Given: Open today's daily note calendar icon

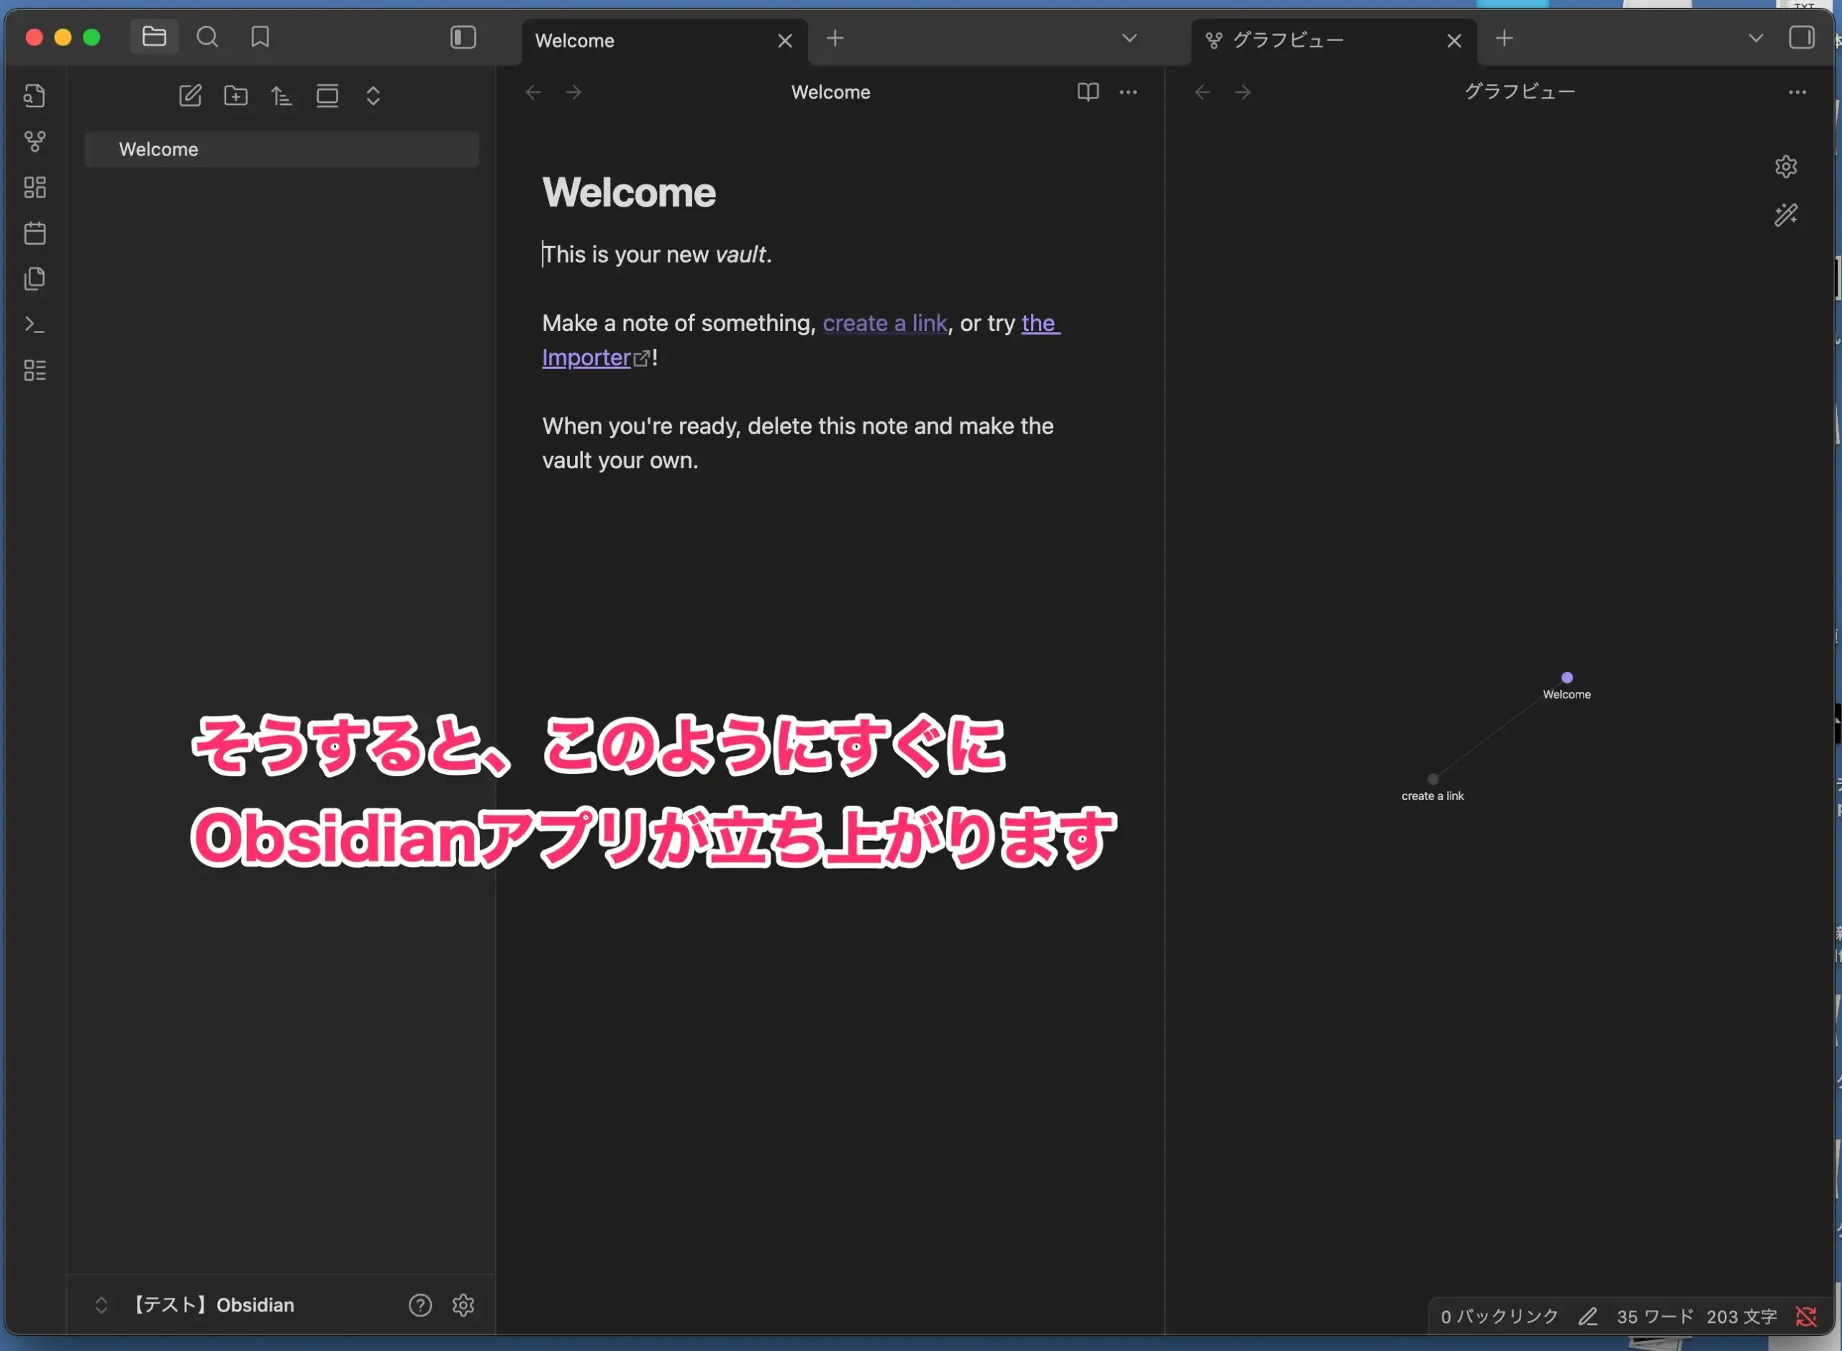Looking at the screenshot, I should (x=35, y=233).
